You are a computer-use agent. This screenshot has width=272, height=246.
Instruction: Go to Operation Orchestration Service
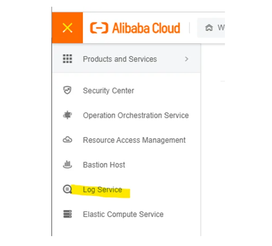(136, 115)
